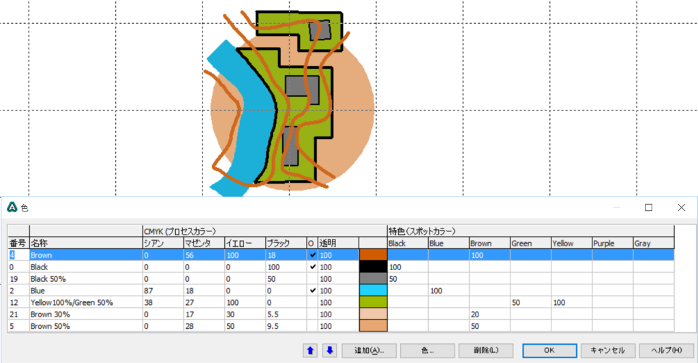The image size is (698, 363).
Task: Select the name cell 'Brown 50%'
Action: pyautogui.click(x=86, y=326)
